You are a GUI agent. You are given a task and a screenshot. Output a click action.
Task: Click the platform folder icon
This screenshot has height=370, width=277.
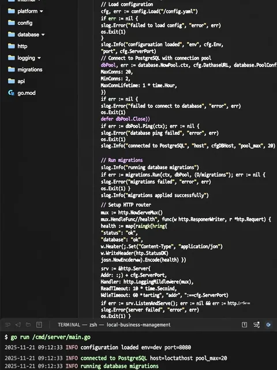pos(12,11)
